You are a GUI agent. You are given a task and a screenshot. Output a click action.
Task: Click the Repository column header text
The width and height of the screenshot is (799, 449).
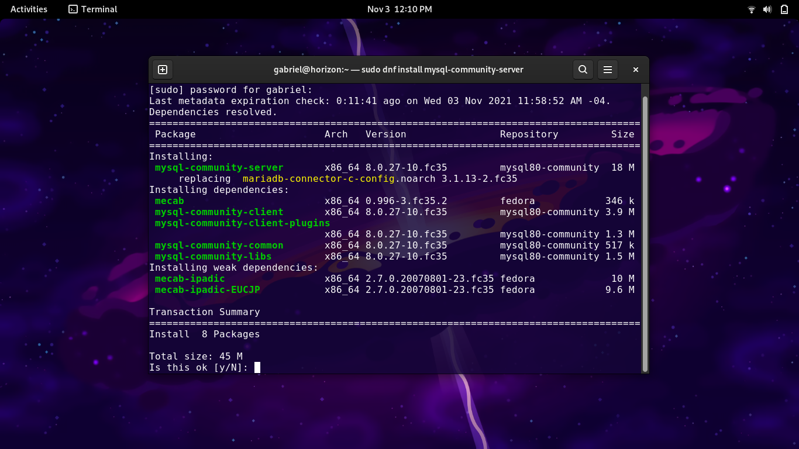point(529,134)
